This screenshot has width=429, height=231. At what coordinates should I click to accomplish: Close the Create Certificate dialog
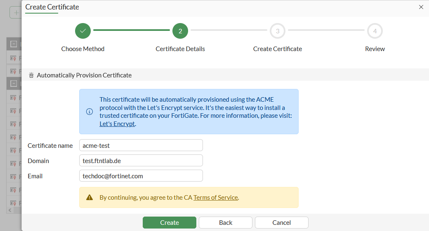click(421, 7)
